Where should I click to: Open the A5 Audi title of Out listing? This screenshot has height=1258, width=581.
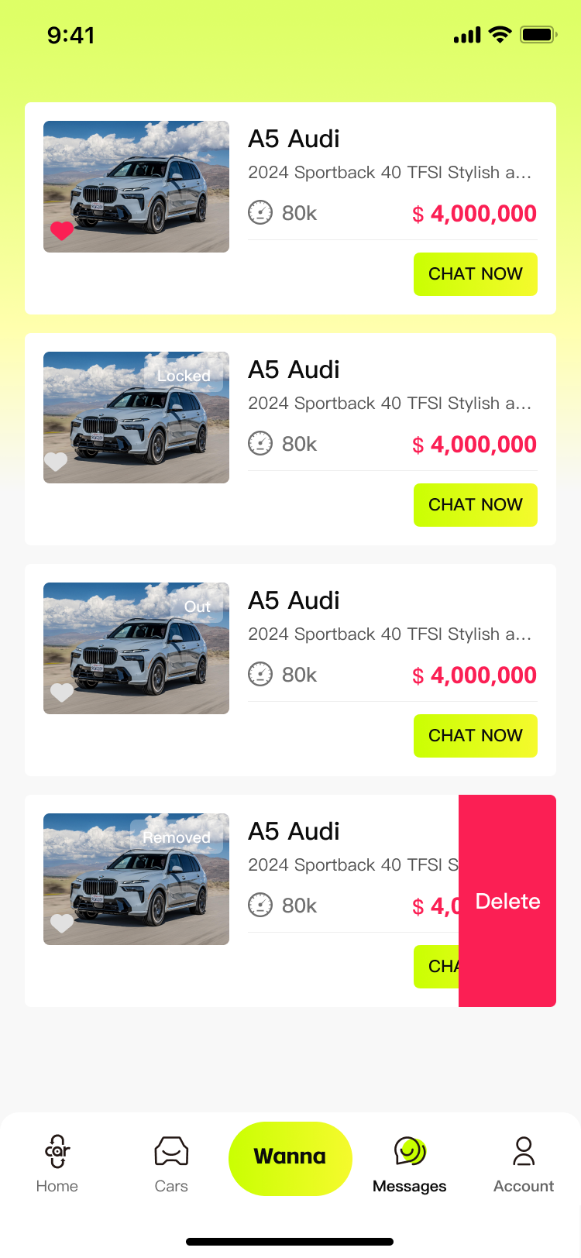pyautogui.click(x=294, y=600)
